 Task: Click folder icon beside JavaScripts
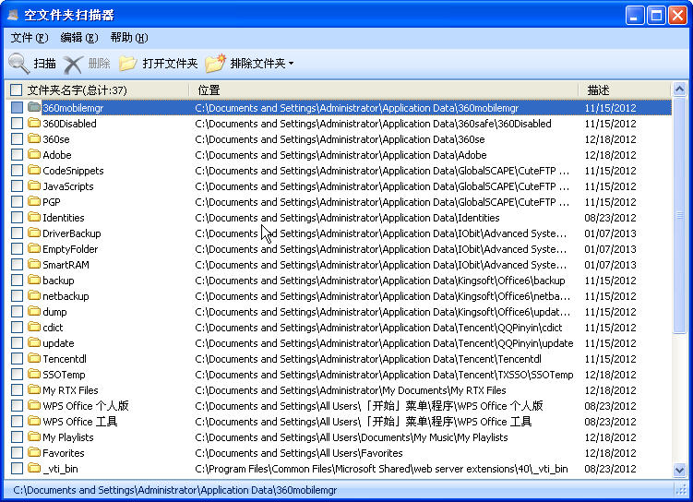click(34, 185)
